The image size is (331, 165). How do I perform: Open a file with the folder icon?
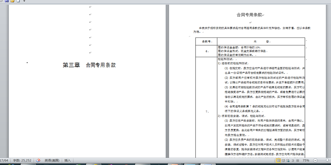12,1
